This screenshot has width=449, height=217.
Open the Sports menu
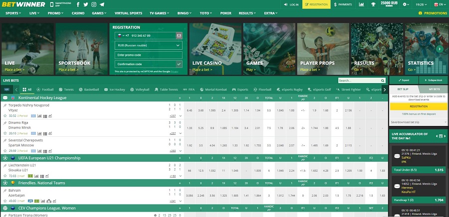pyautogui.click(x=13, y=13)
